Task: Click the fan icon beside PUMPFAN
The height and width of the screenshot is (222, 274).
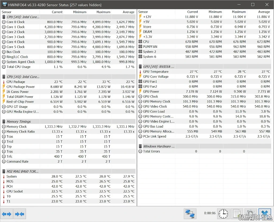Action: [140, 47]
